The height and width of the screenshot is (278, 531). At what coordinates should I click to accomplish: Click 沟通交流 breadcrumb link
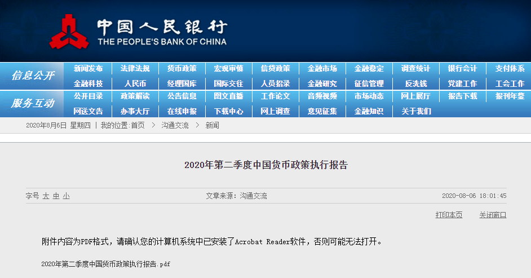point(175,125)
